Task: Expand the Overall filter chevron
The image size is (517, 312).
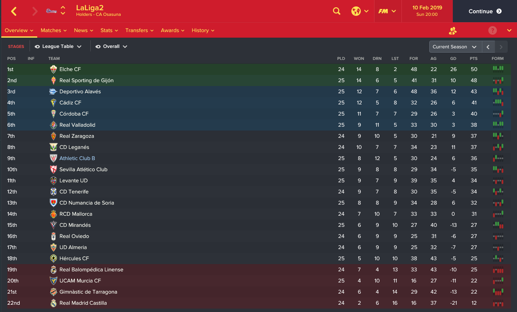Action: pyautogui.click(x=125, y=47)
